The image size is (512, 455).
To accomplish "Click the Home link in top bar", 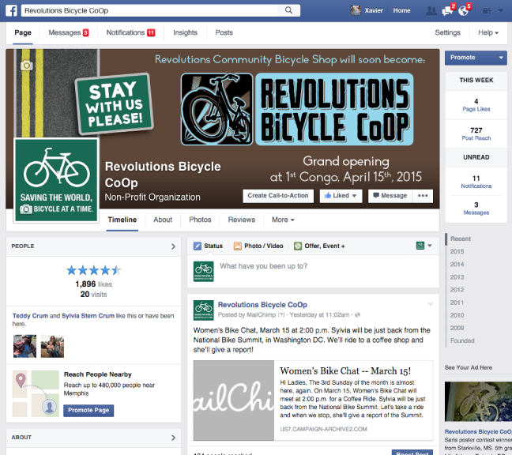I will coord(401,11).
